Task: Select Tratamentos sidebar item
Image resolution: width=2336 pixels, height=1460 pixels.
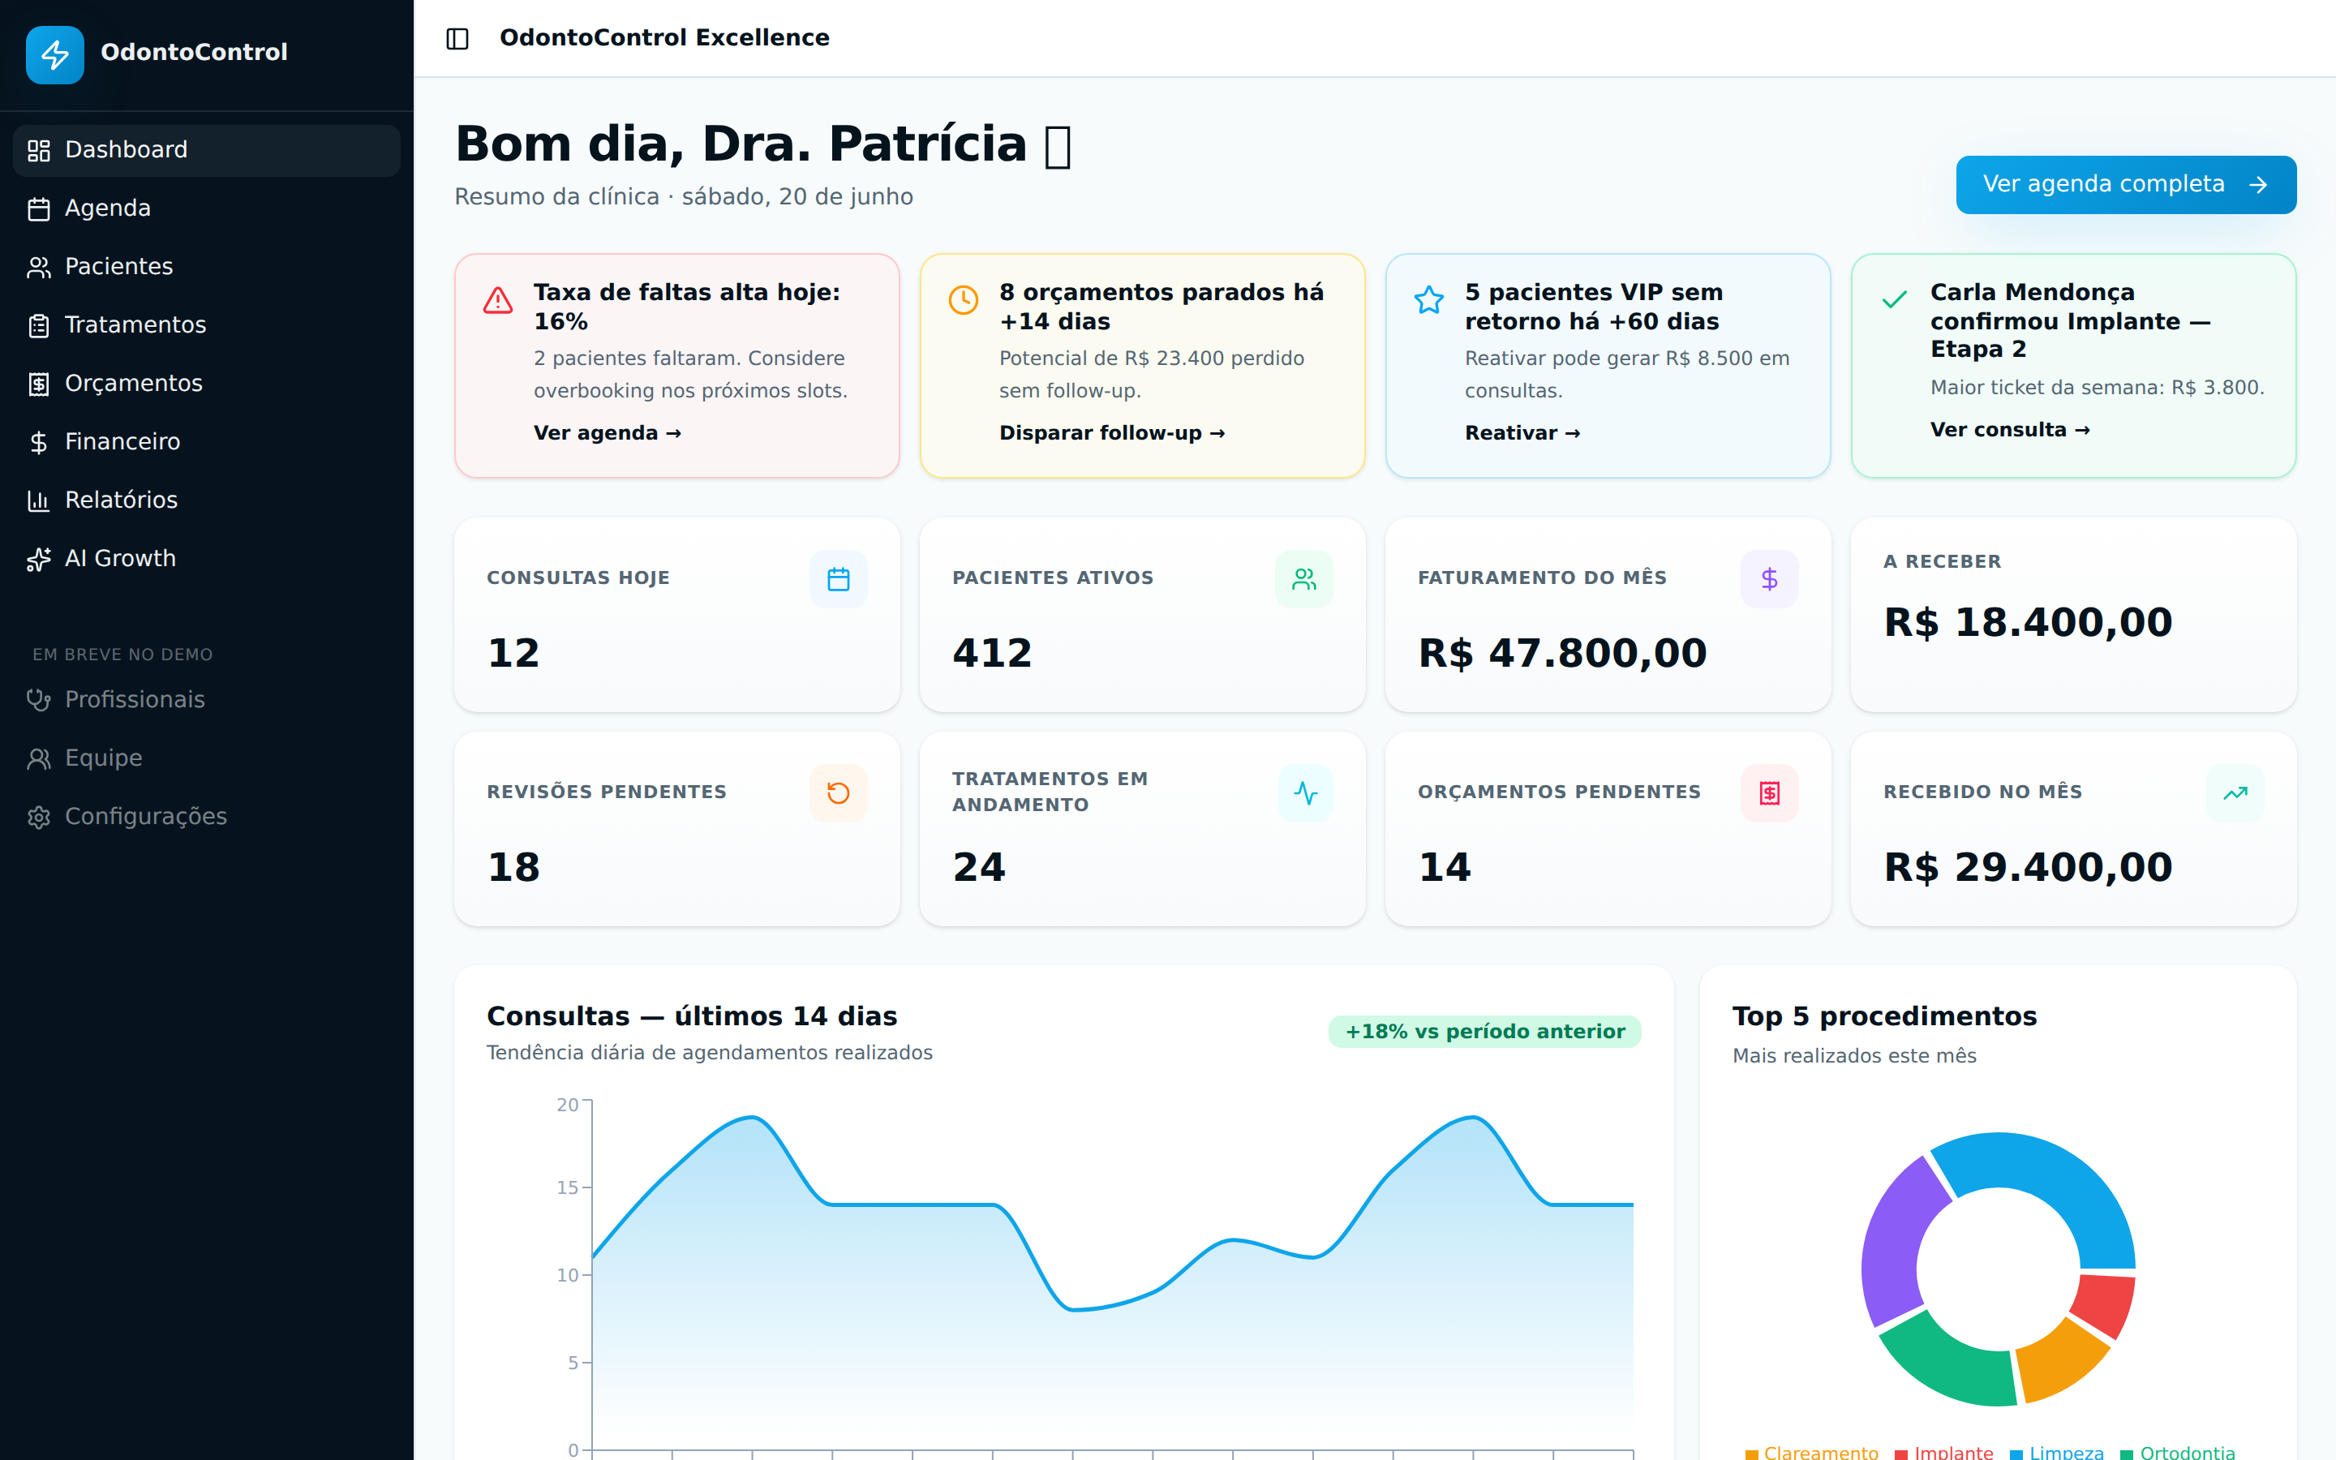Action: (207, 325)
